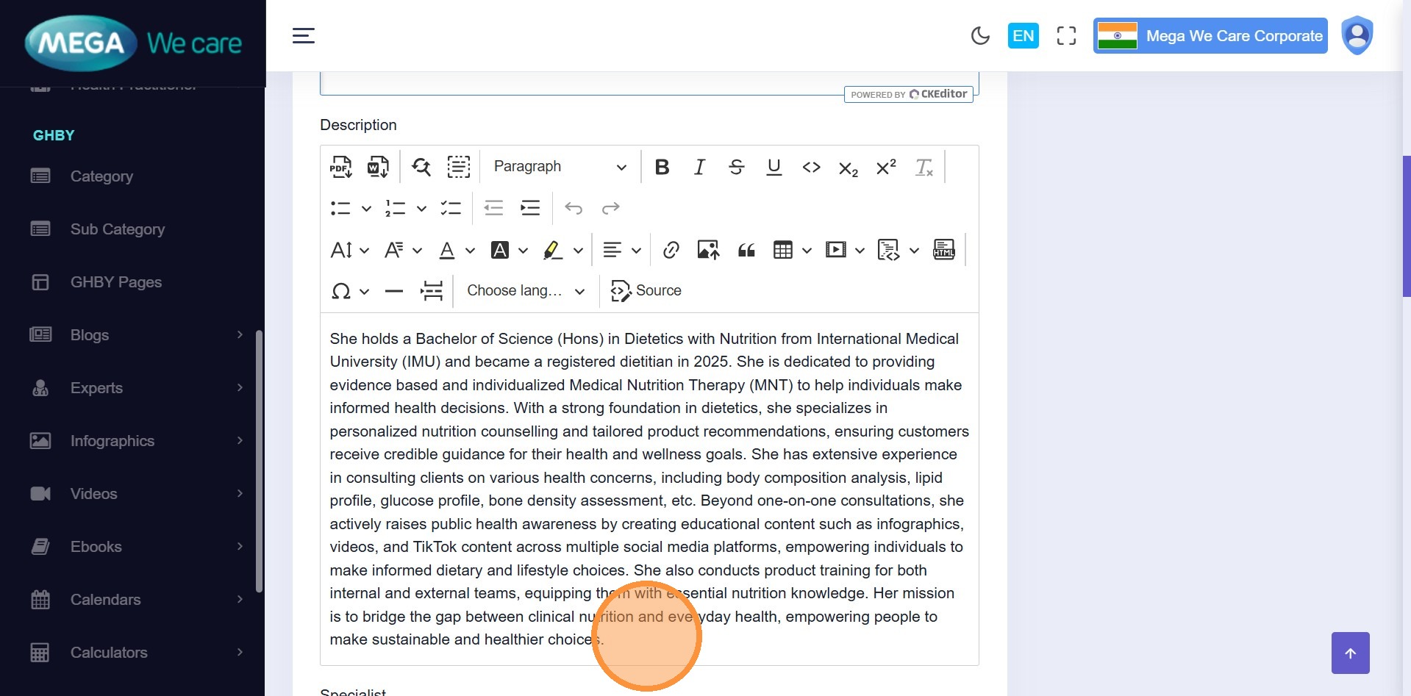Click the scroll to top arrow button

(1350, 653)
